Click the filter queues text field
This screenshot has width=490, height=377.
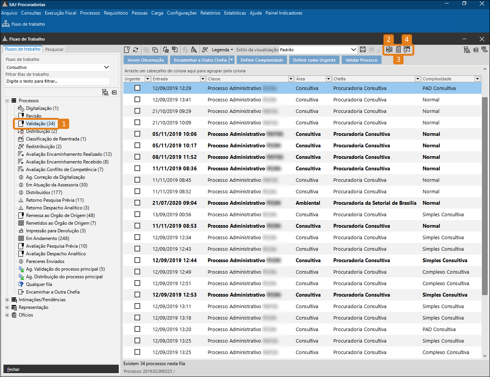(x=57, y=81)
